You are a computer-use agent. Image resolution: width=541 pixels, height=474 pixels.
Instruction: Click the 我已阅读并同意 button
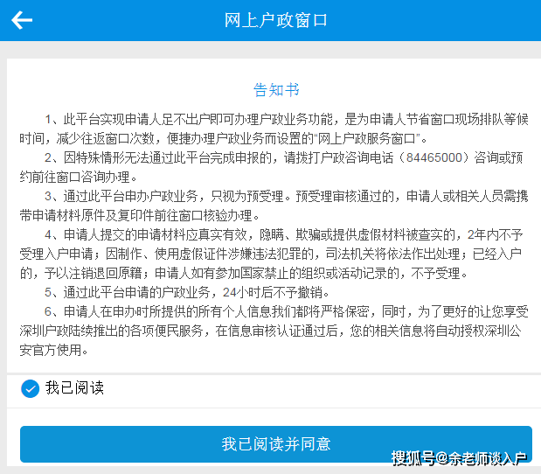[275, 444]
